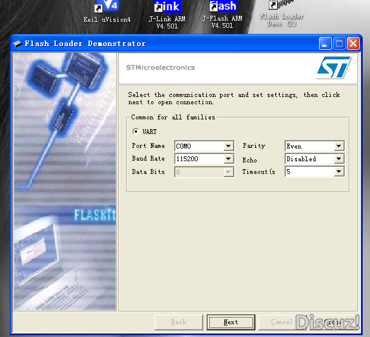Open the Echo dropdown arrow

339,159
